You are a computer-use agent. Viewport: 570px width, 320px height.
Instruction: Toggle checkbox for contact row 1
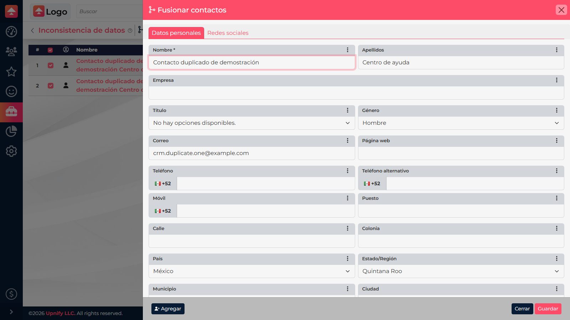[x=51, y=65]
